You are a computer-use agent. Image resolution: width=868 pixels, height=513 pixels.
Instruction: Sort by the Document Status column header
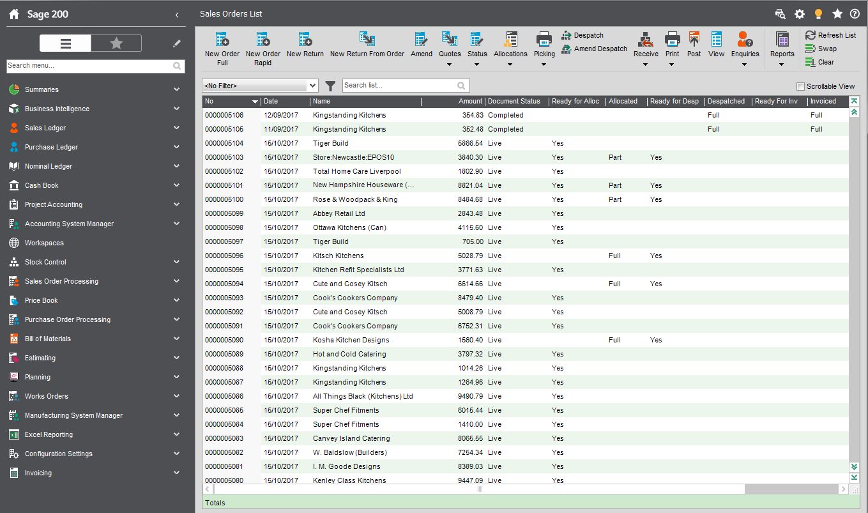(x=516, y=101)
